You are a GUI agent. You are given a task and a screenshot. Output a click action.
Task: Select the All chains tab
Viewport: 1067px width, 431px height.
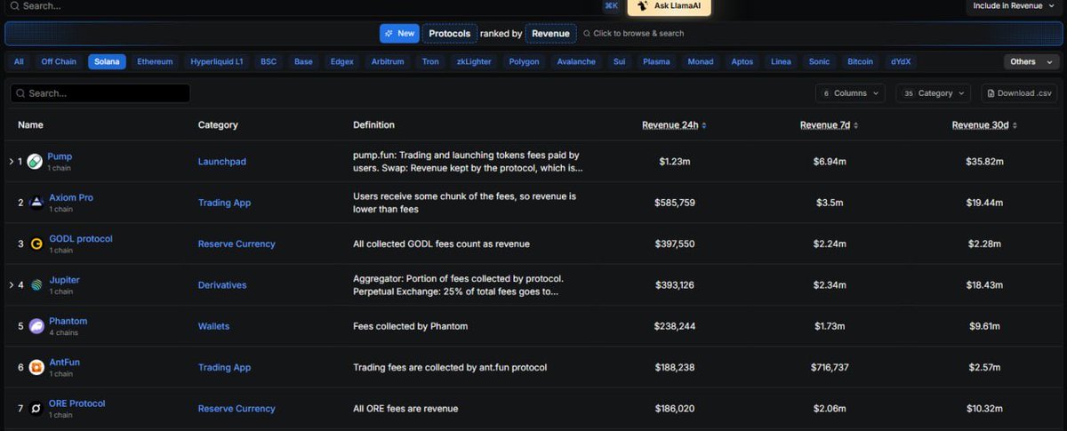pyautogui.click(x=19, y=62)
